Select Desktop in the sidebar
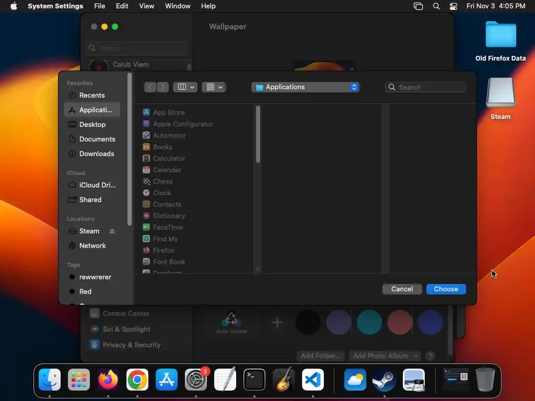The height and width of the screenshot is (401, 535). click(92, 125)
